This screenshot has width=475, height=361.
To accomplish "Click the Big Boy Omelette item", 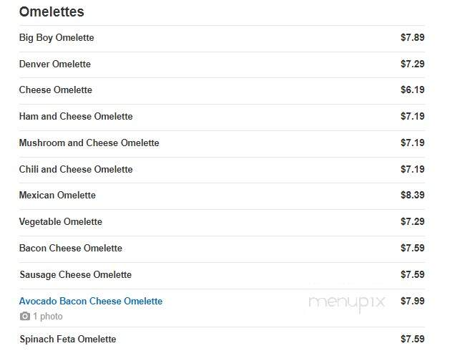I will point(57,38).
